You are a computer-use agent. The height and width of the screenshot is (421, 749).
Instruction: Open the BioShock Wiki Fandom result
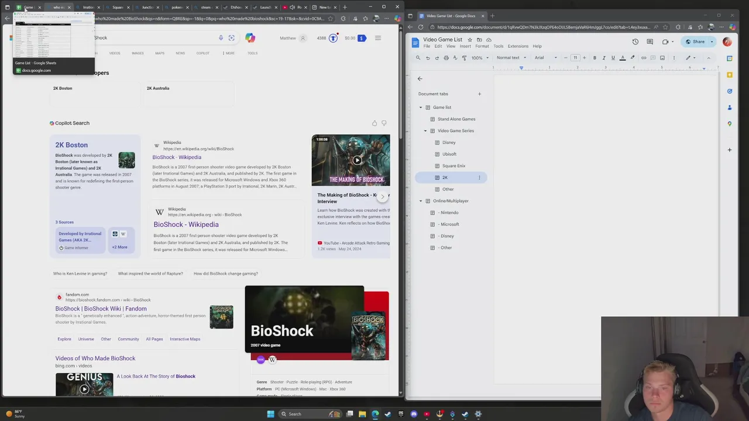(101, 309)
